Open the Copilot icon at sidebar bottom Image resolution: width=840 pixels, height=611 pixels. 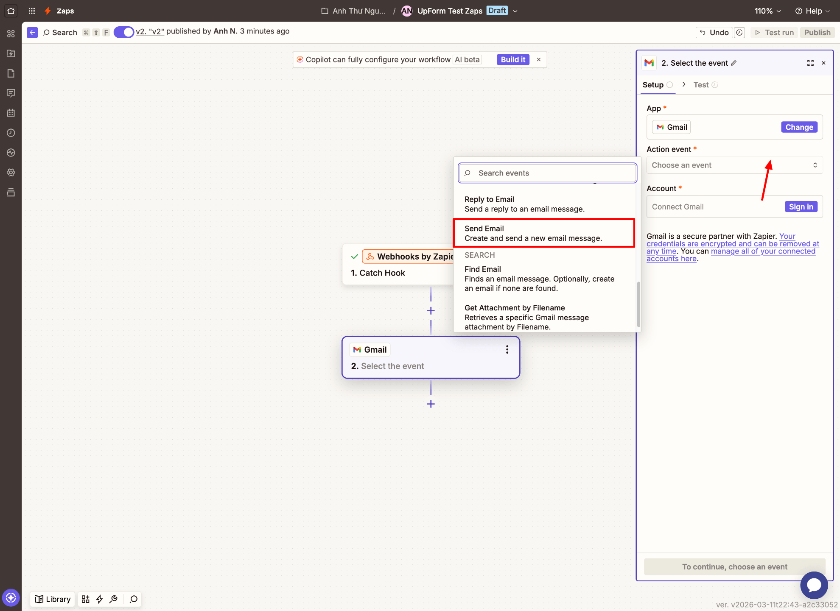11,598
